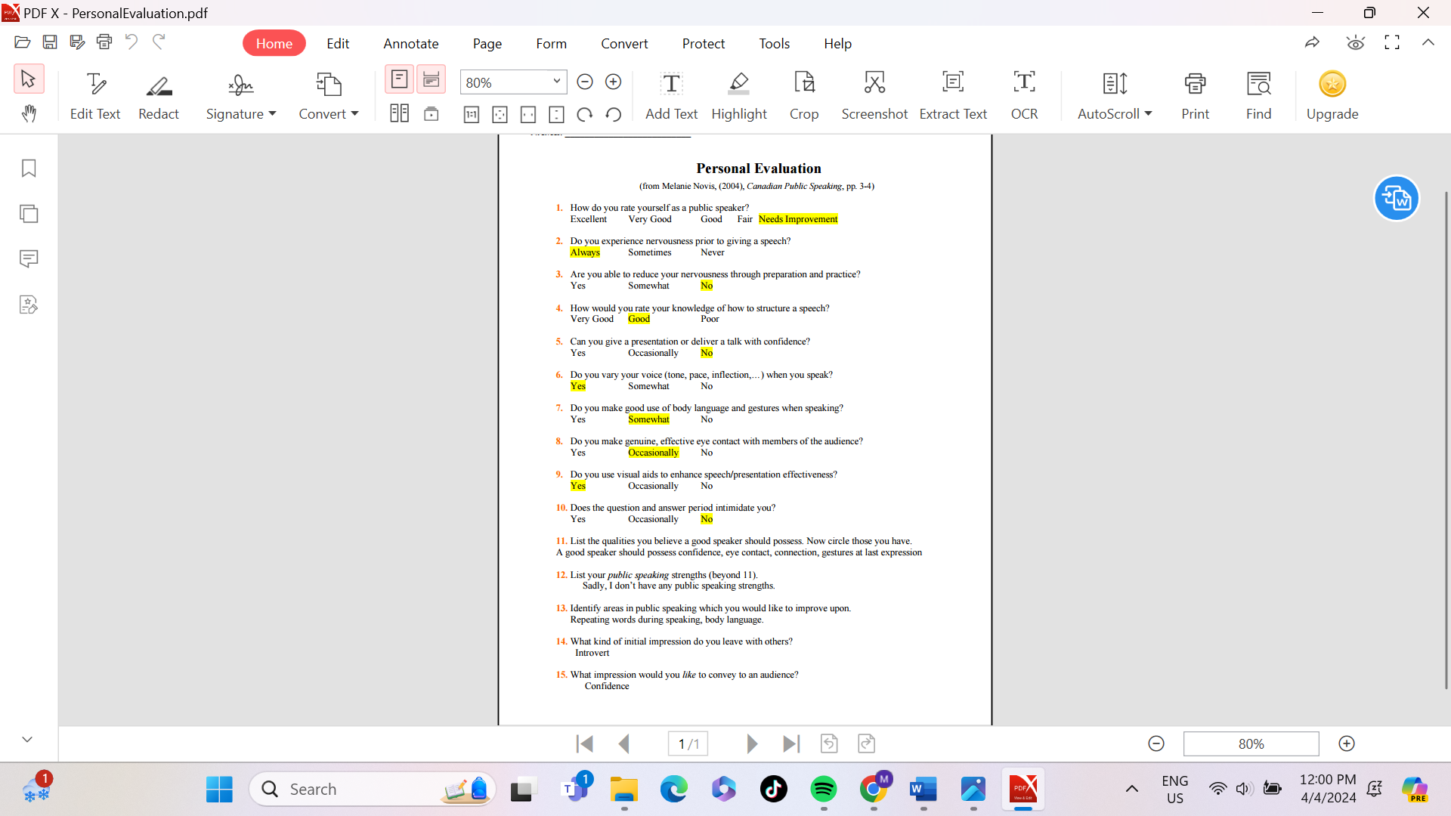The height and width of the screenshot is (816, 1451).
Task: Open the Bookmarks panel
Action: pos(29,168)
